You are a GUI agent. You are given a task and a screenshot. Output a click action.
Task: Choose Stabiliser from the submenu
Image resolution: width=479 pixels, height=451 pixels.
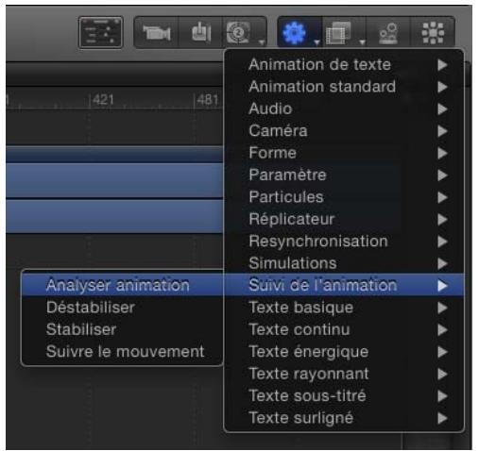[x=123, y=329]
